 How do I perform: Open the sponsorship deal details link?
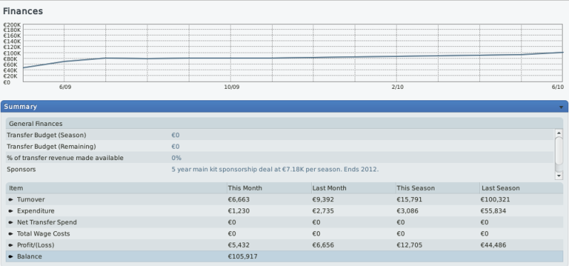point(275,169)
